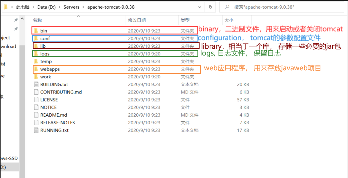Click the conf folder icon

(x=36, y=38)
